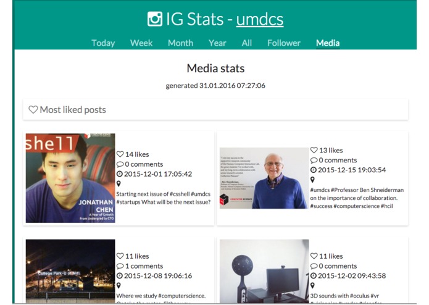The image size is (429, 305).
Task: Open the umdcs profile link
Action: [x=260, y=19]
